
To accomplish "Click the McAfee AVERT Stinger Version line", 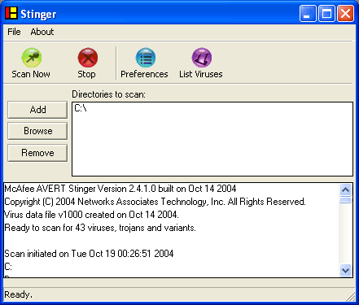I will point(120,189).
